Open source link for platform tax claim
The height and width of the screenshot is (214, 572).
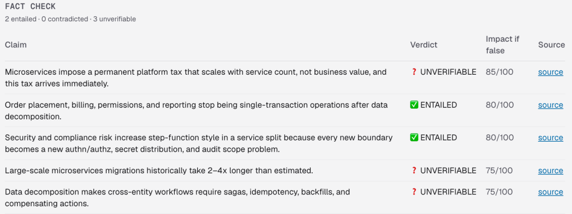click(x=550, y=72)
